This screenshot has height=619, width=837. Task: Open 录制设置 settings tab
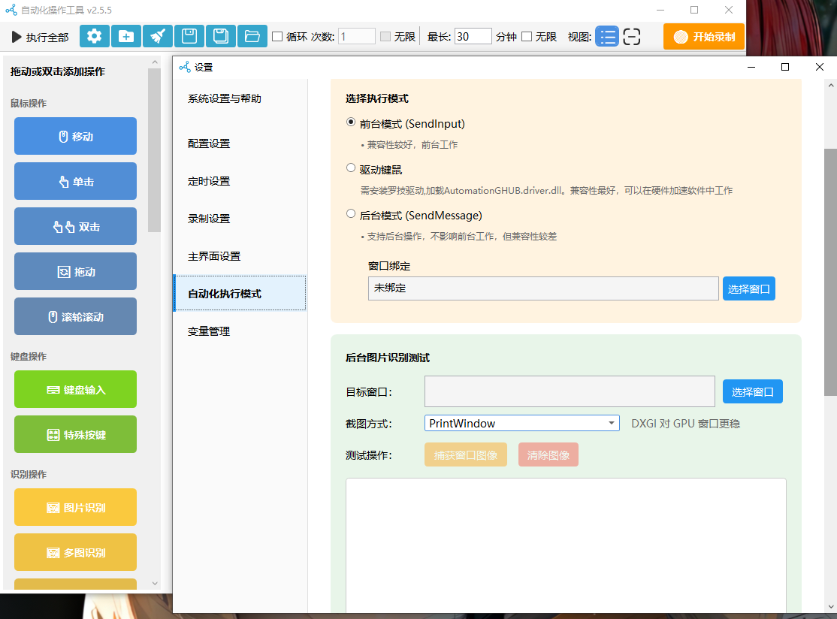click(x=209, y=219)
